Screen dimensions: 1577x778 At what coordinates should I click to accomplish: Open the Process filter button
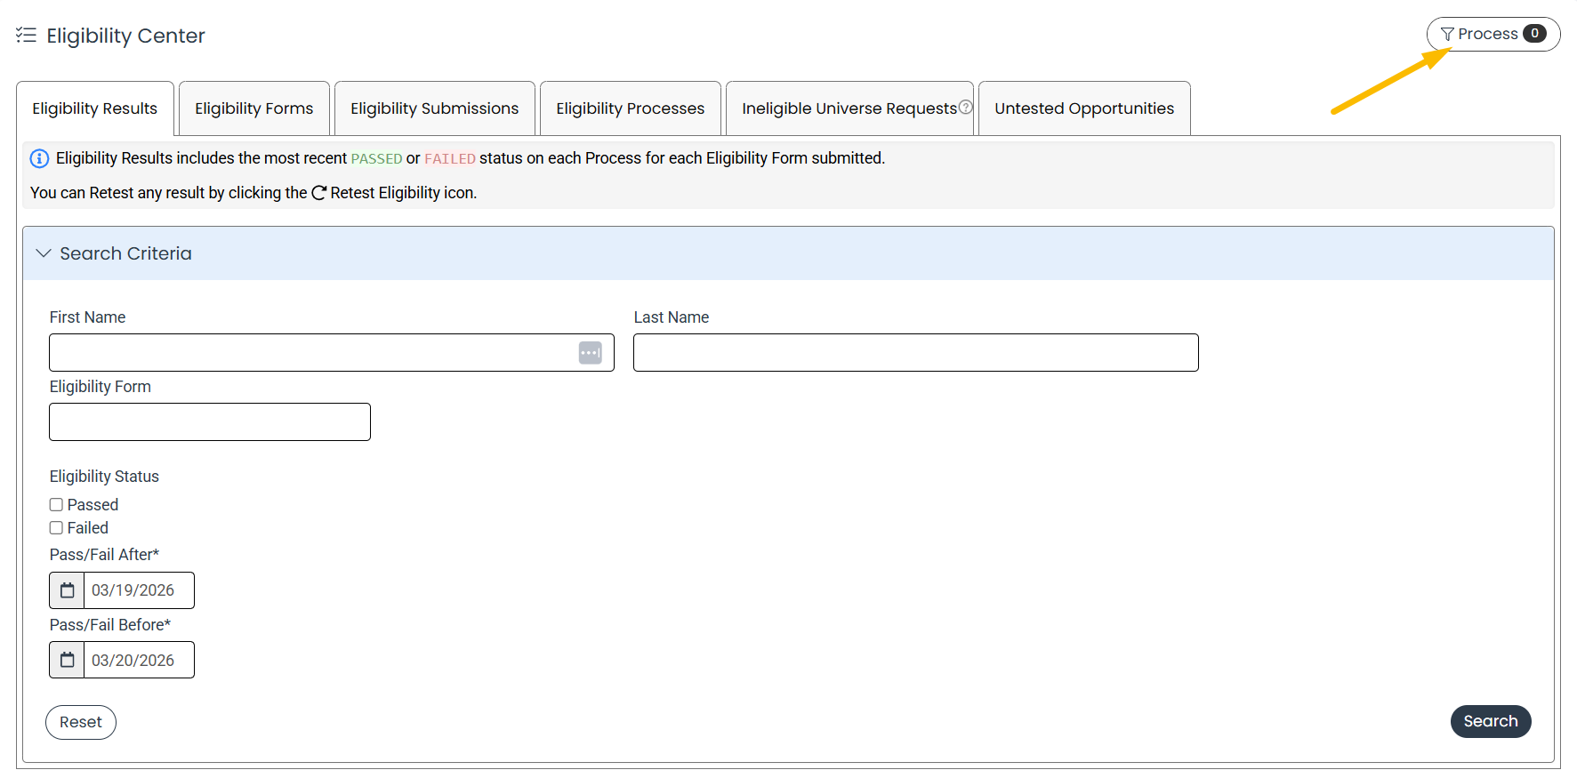point(1493,34)
